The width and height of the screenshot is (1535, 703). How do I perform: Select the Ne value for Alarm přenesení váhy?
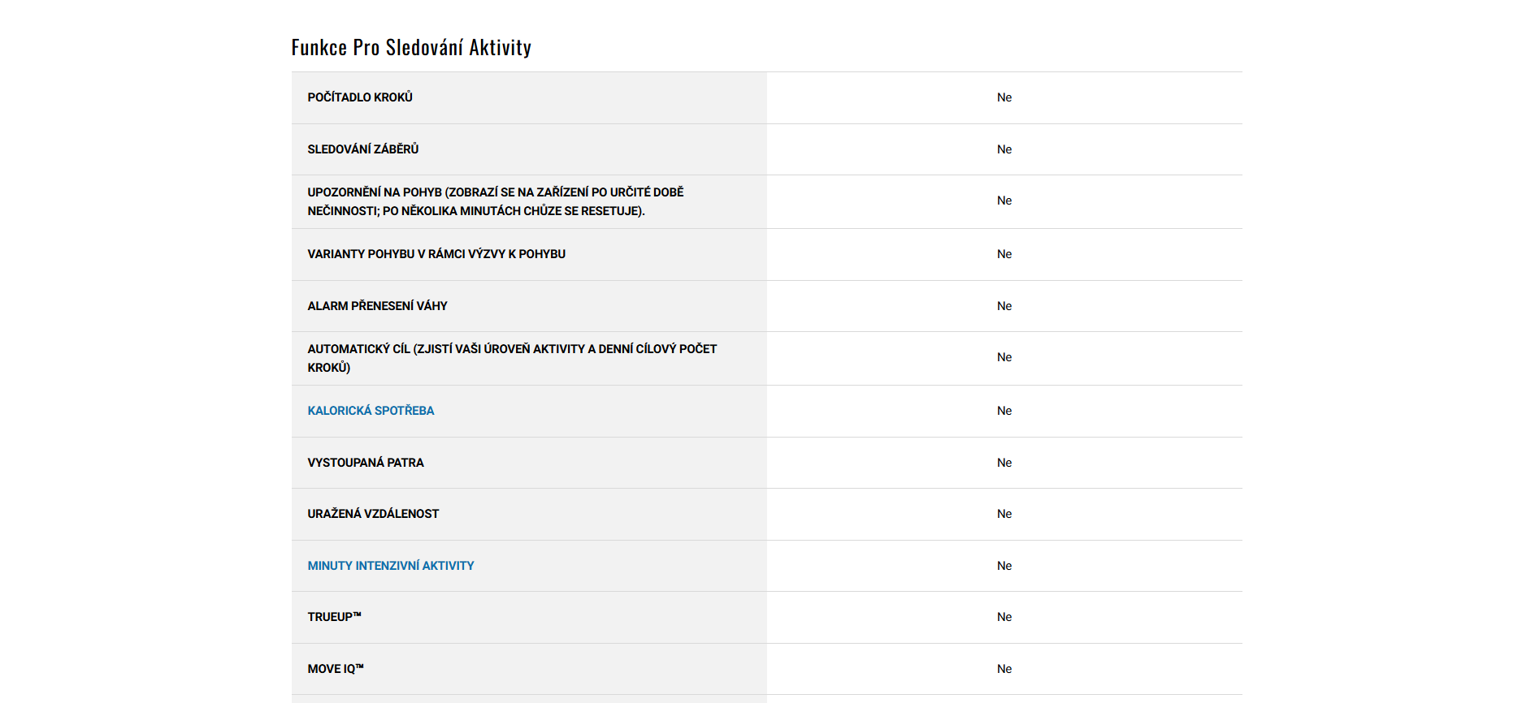coord(1004,306)
